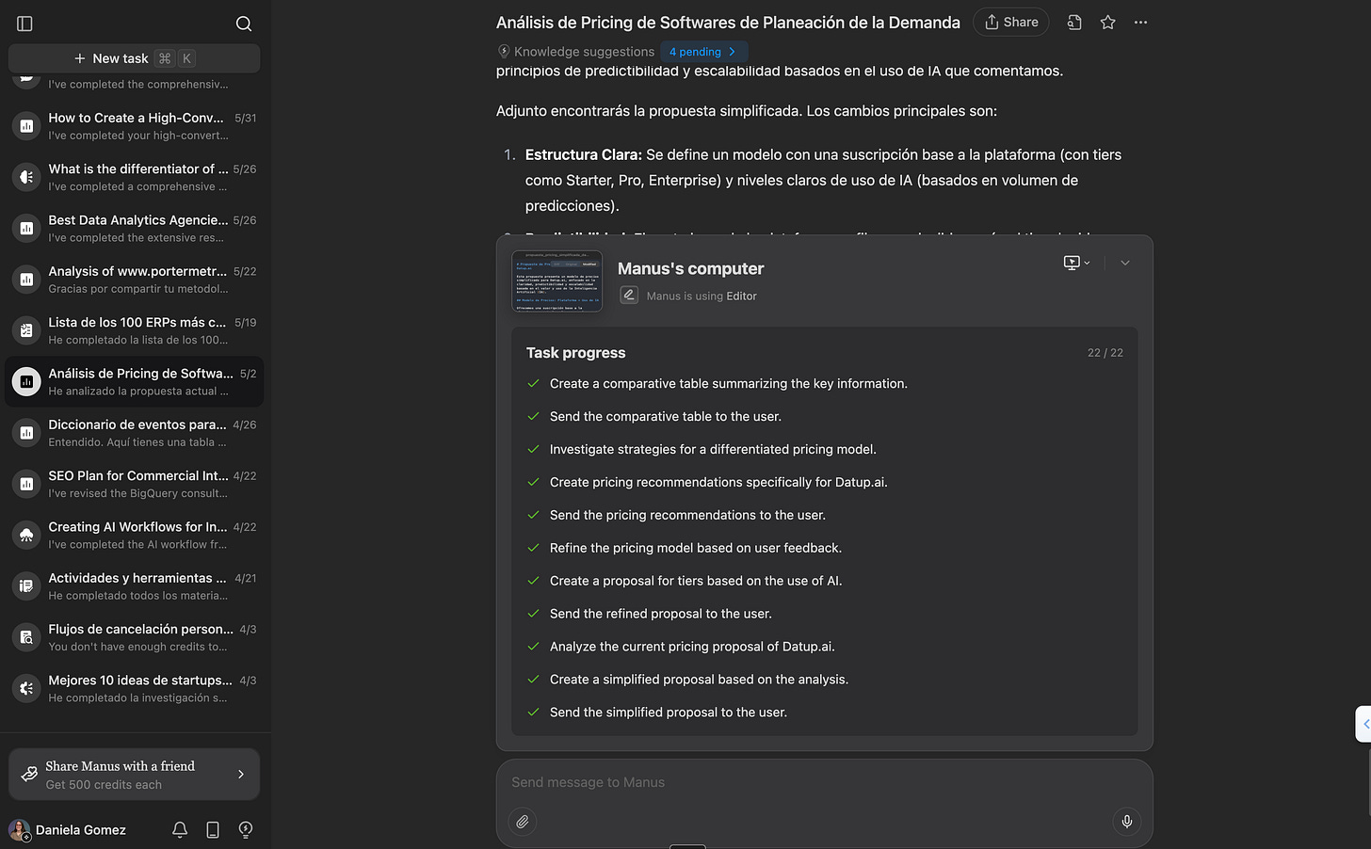This screenshot has width=1371, height=849.
Task: Click the Editor pencil icon
Action: [x=629, y=296]
